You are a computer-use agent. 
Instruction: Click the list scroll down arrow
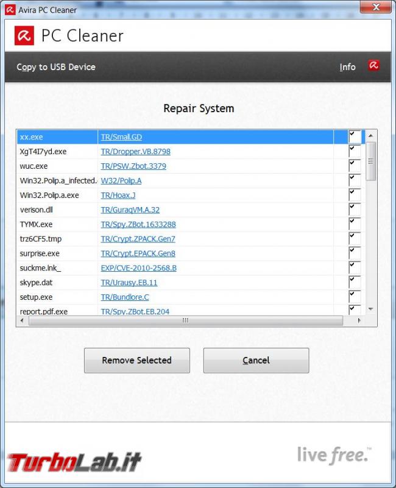click(x=371, y=309)
